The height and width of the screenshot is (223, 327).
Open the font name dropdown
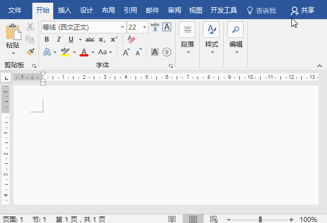pyautogui.click(x=122, y=27)
